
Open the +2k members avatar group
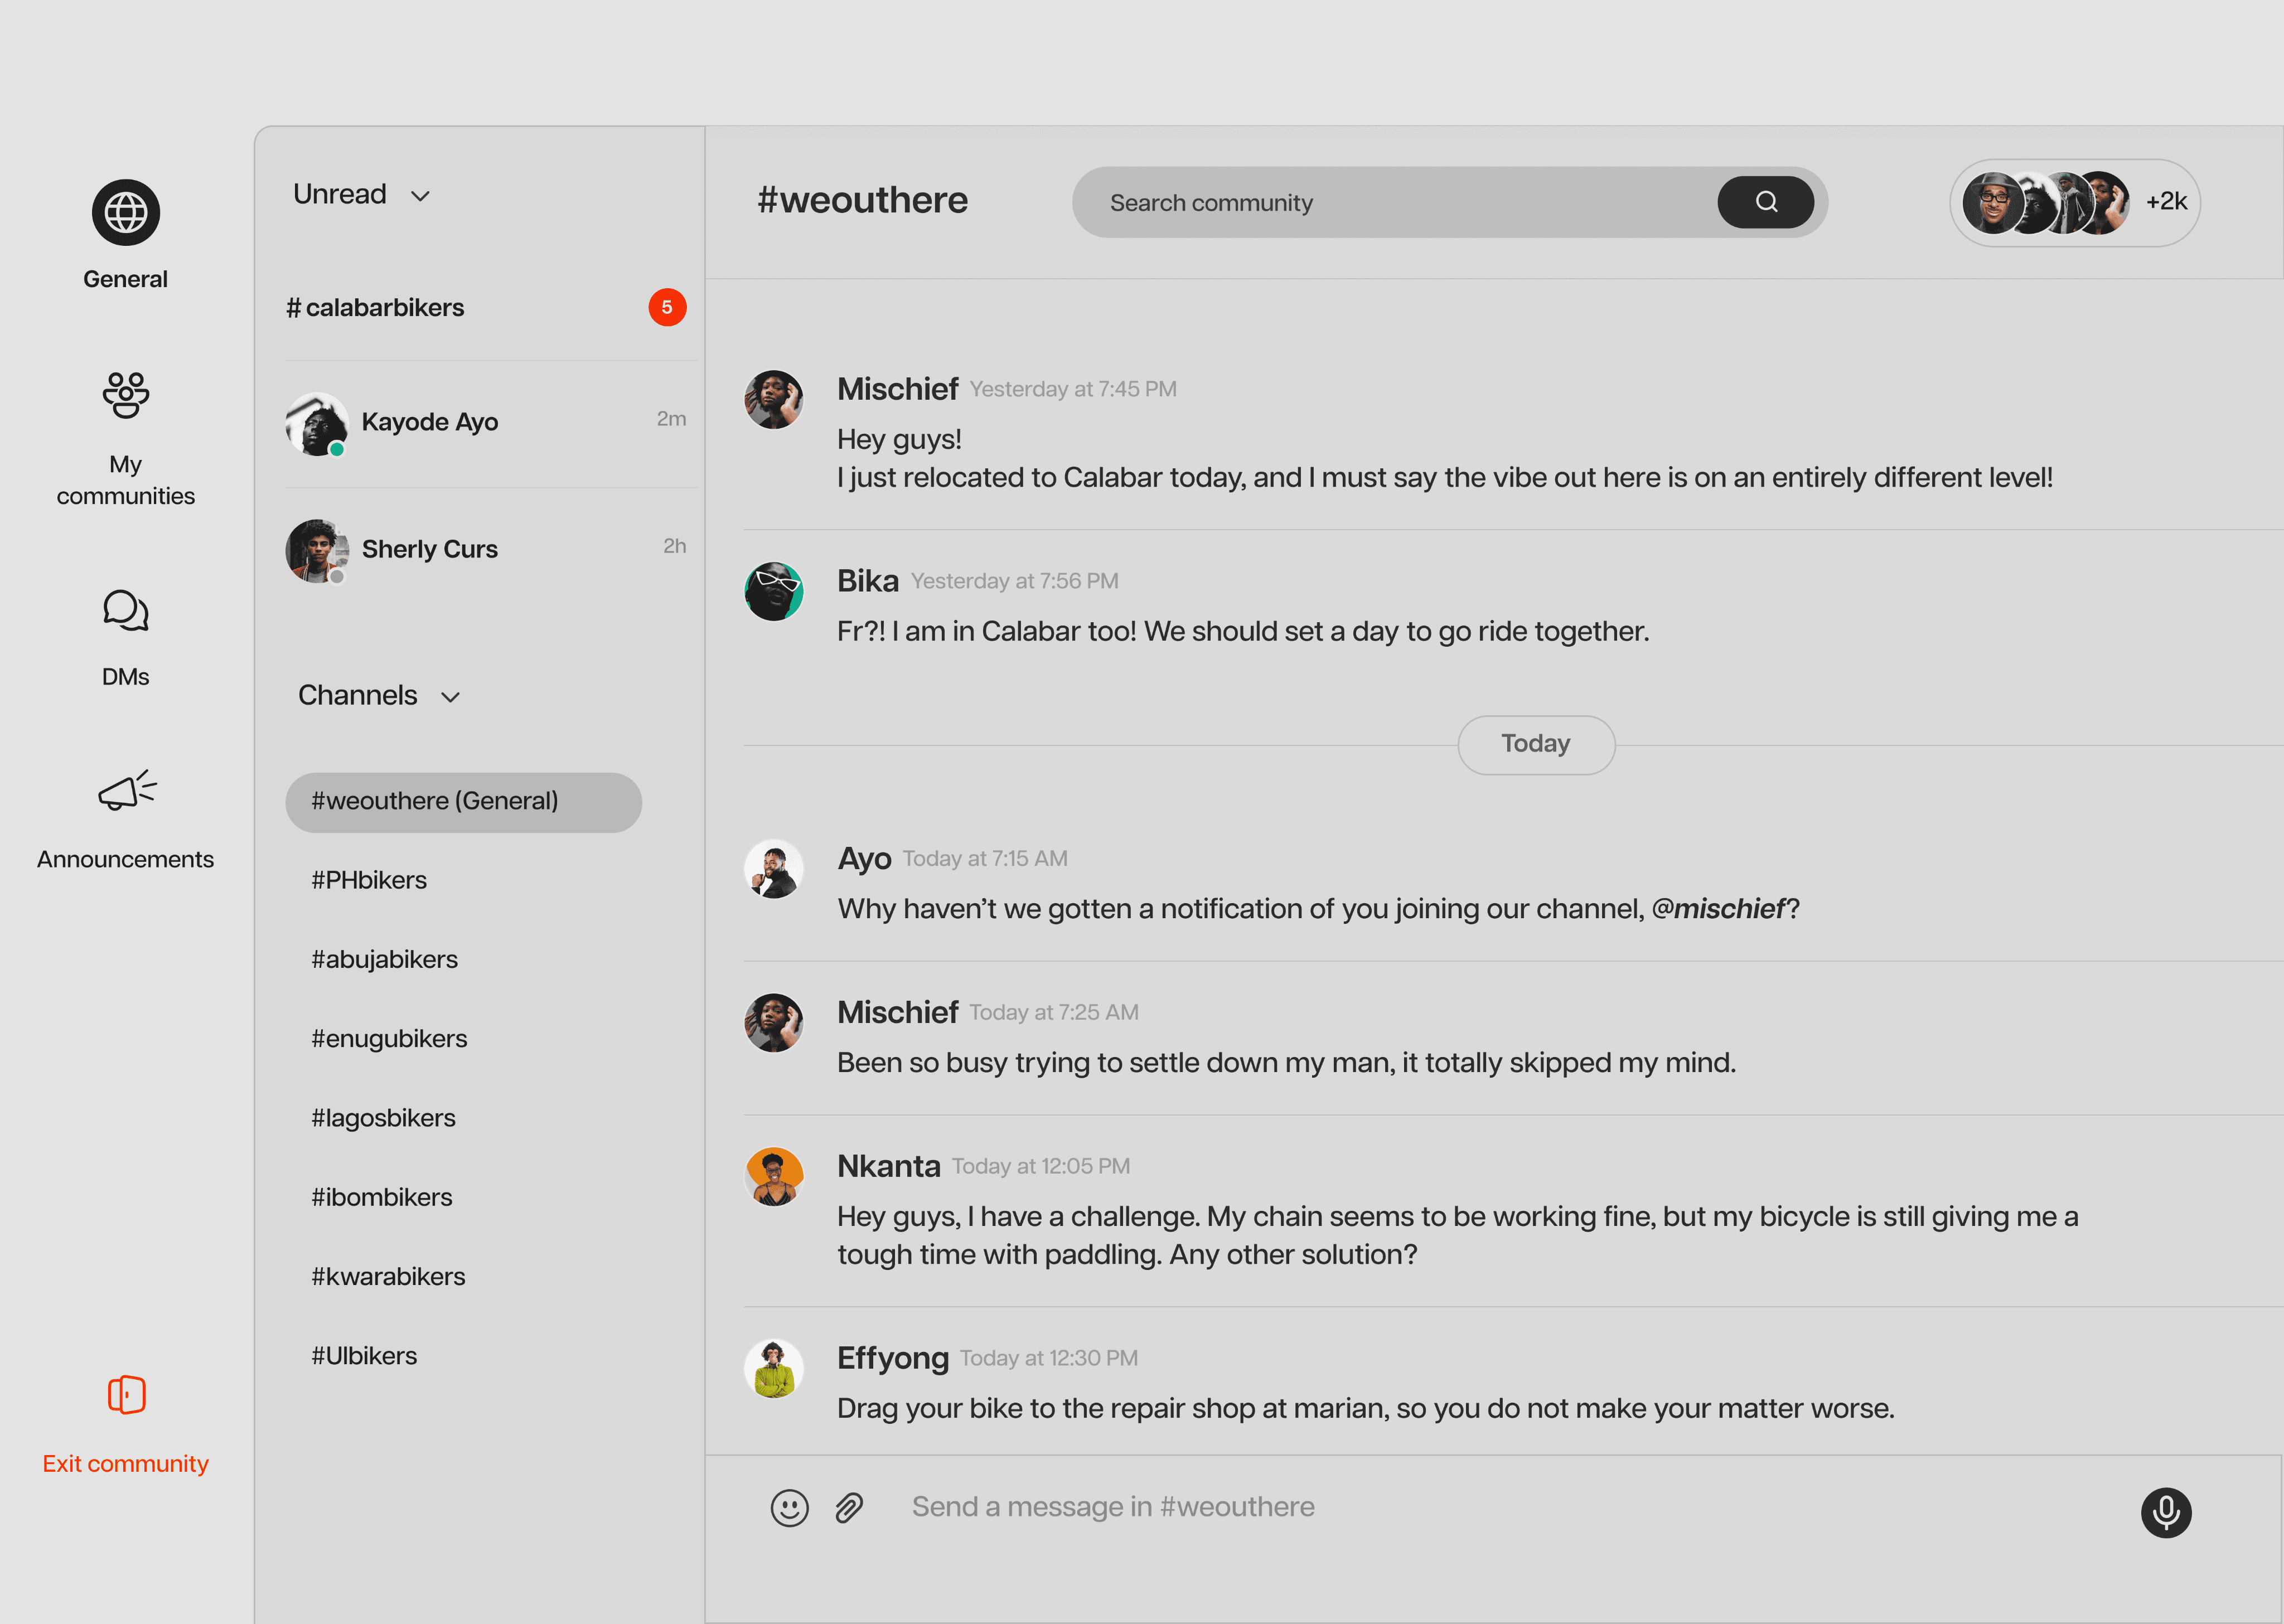(2074, 202)
